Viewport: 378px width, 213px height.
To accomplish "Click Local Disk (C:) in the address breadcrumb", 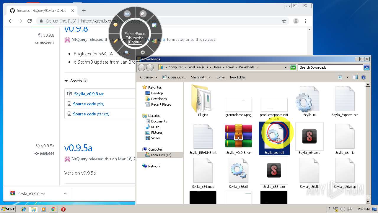I will click(x=198, y=67).
